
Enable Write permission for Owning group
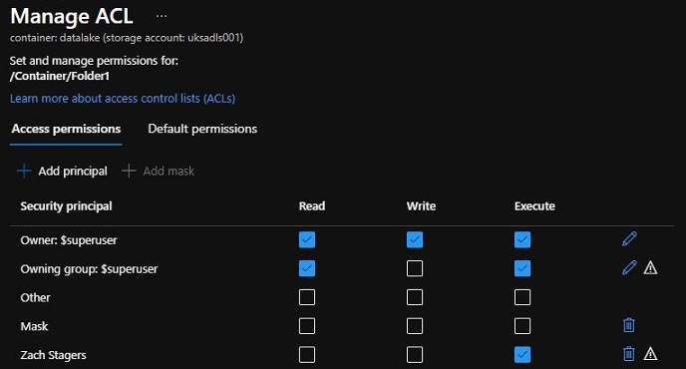(x=415, y=268)
